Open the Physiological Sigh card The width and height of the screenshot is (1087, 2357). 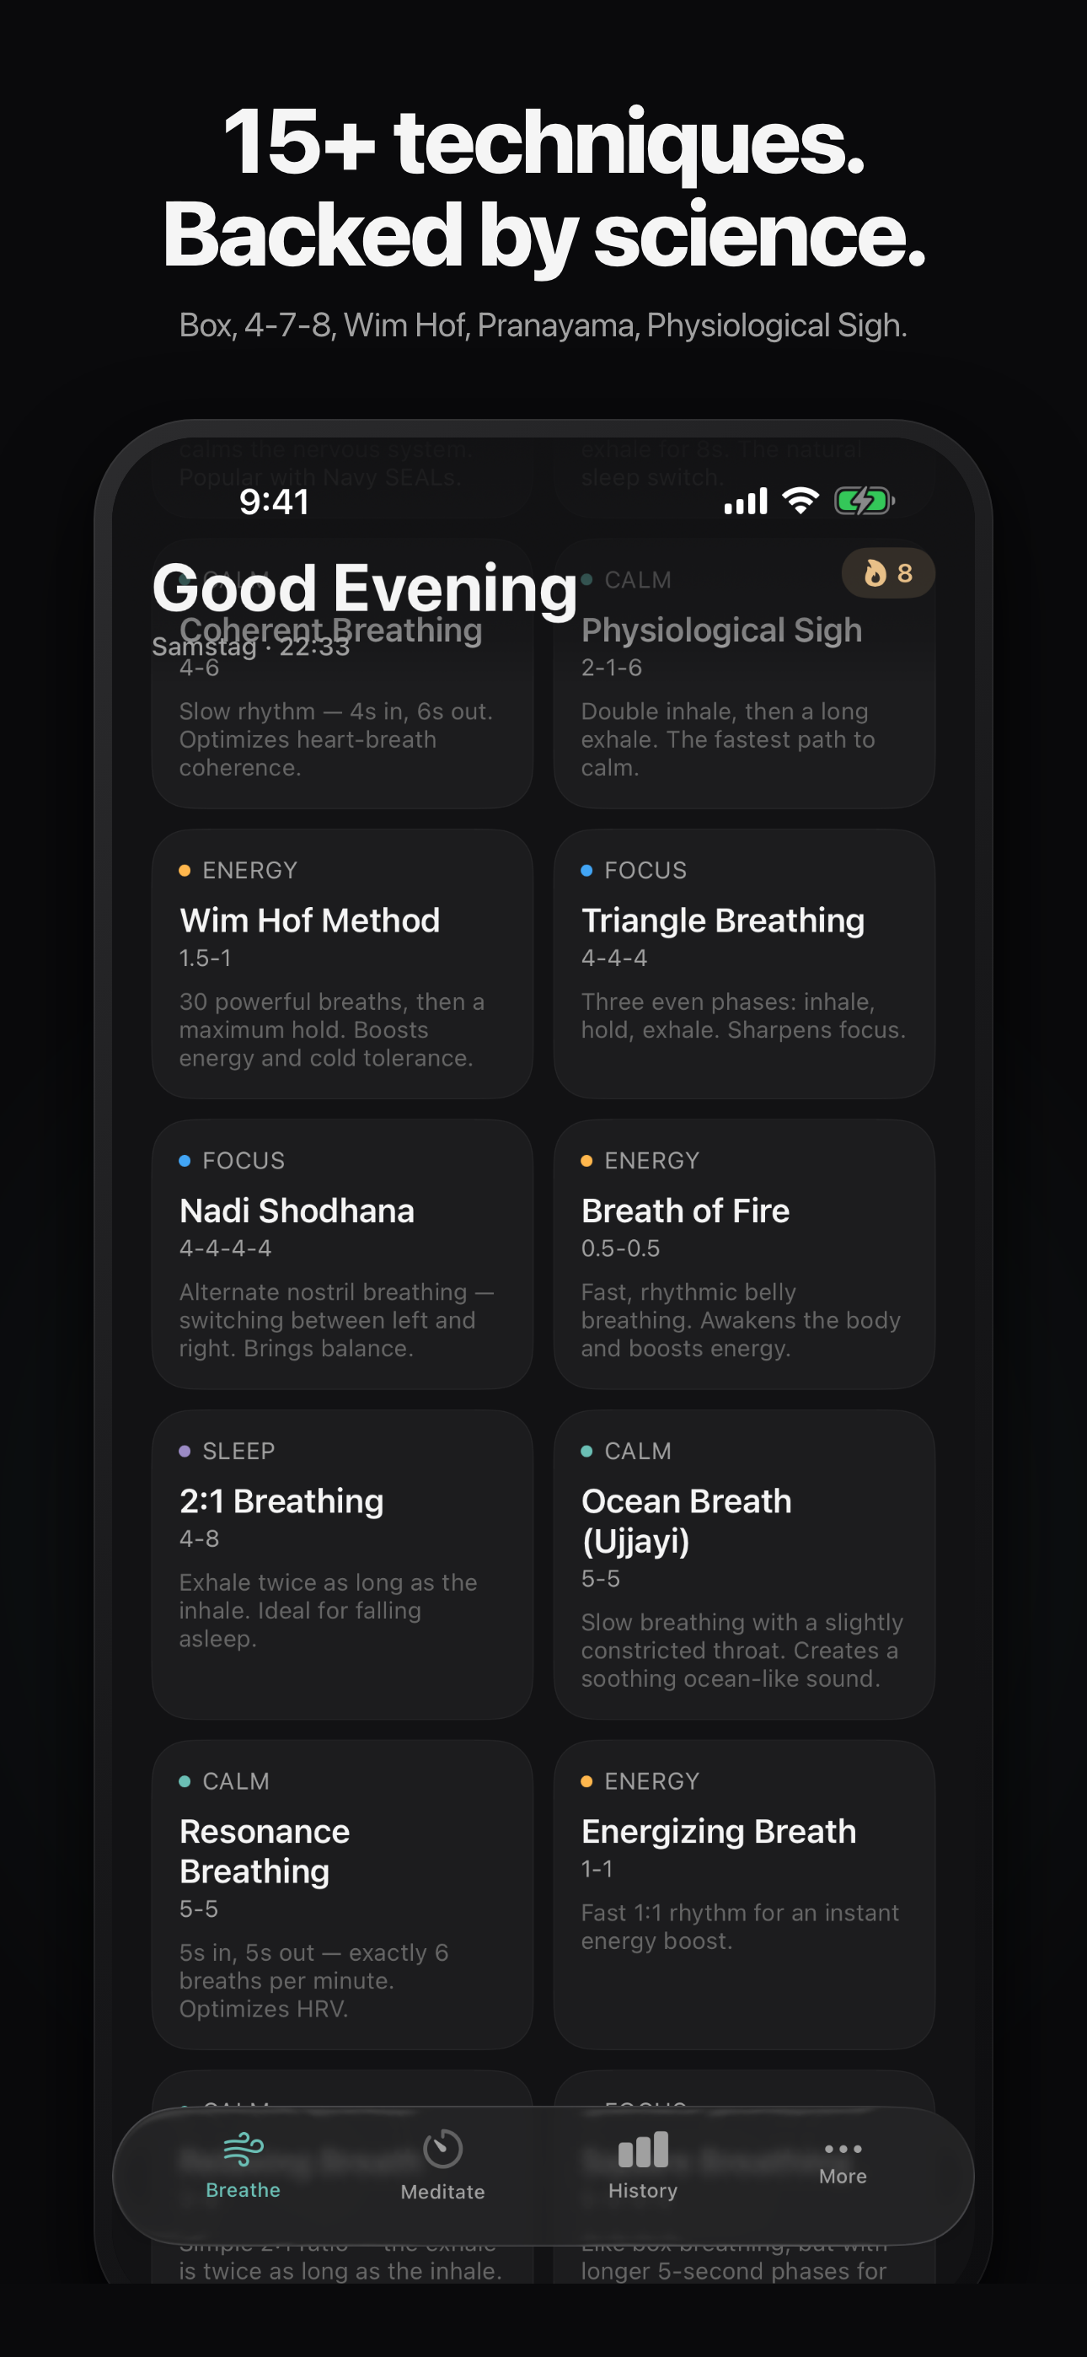point(744,674)
